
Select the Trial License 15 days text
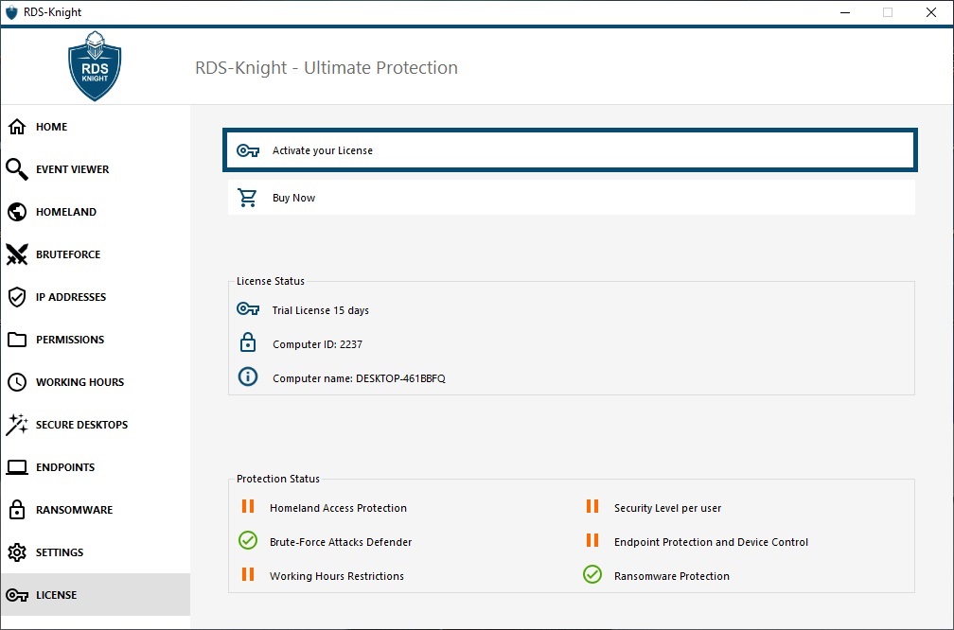coord(321,310)
